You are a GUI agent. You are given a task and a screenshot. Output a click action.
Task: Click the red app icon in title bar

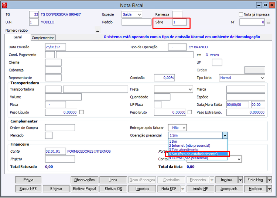4,5
